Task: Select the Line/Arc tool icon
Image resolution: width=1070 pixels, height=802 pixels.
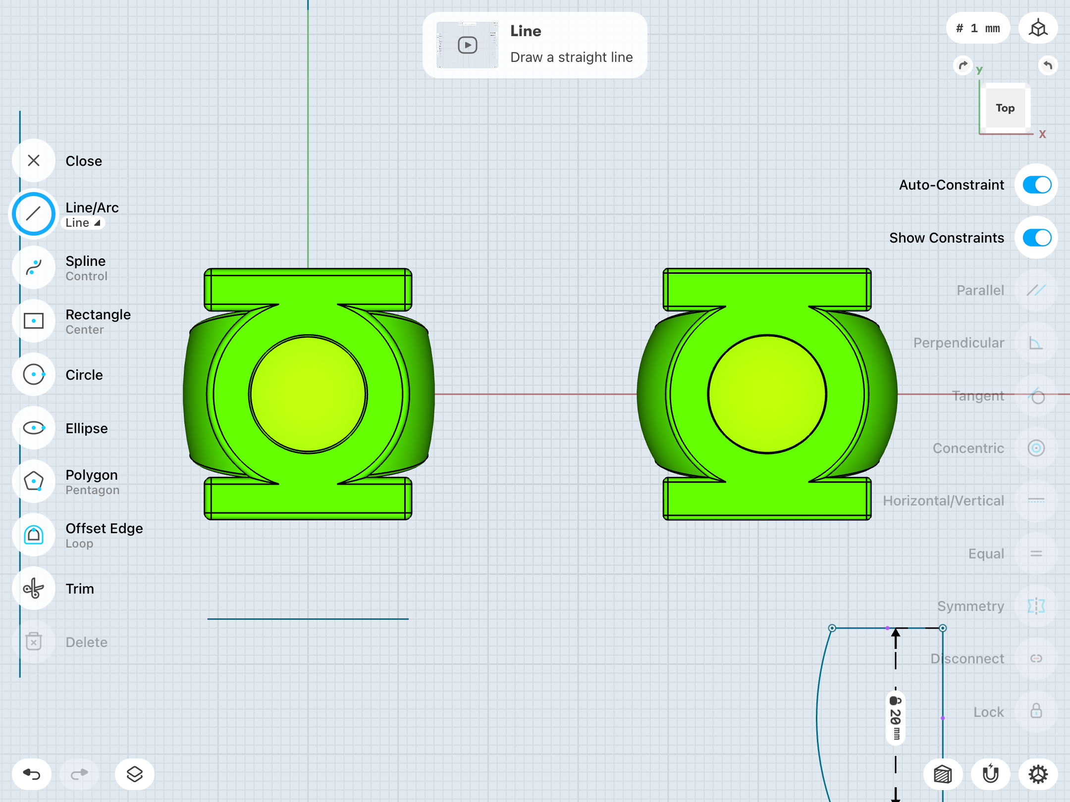Action: coord(34,214)
